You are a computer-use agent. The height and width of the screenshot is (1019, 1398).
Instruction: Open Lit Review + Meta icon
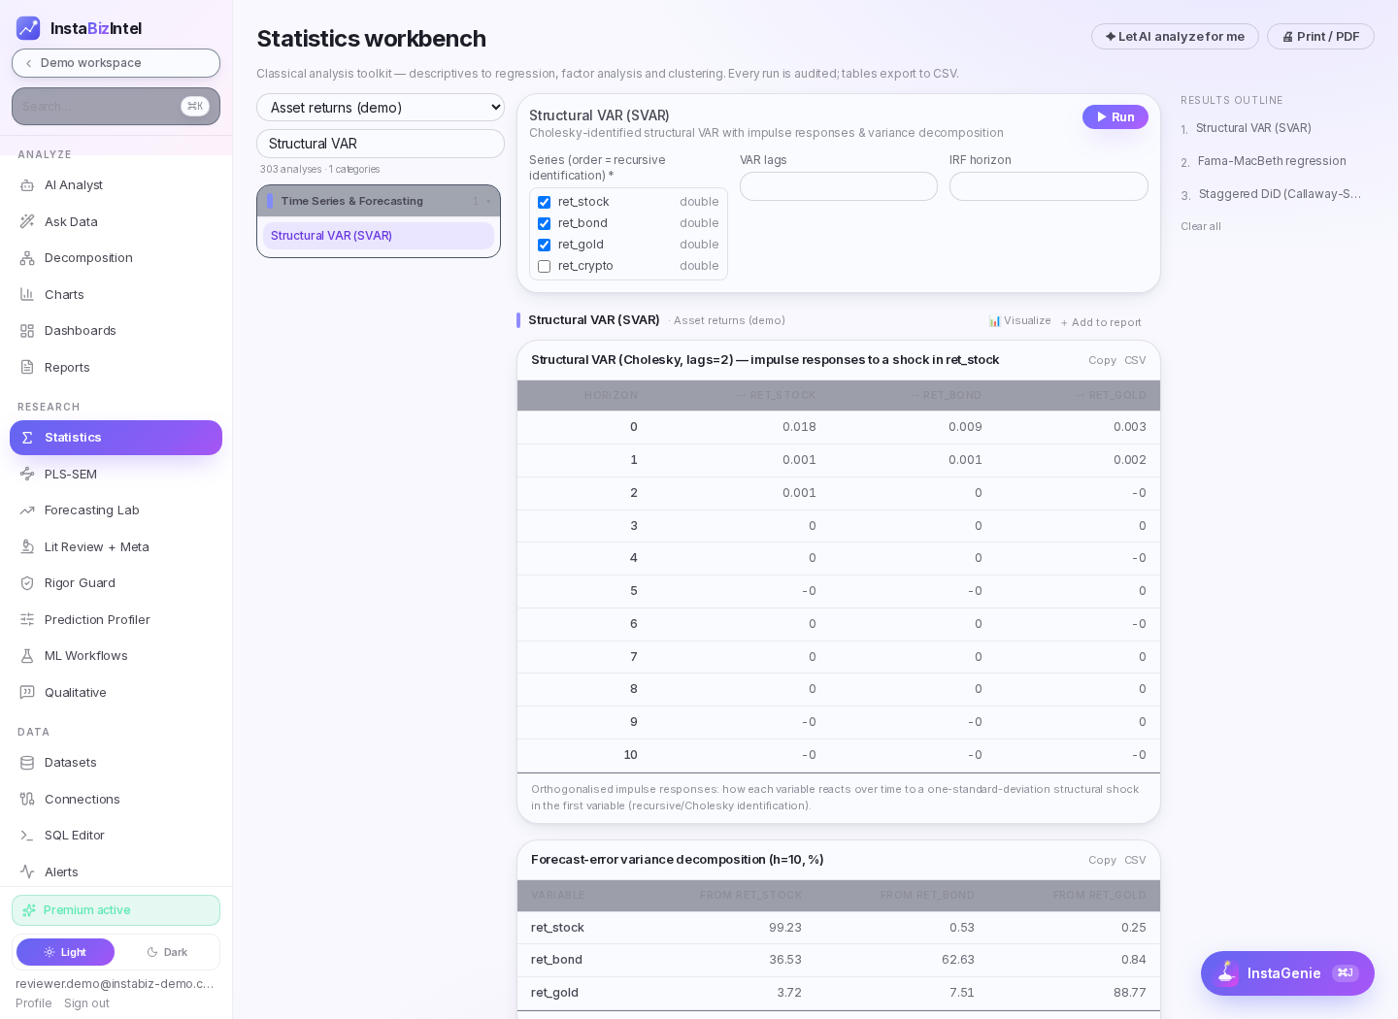27,547
